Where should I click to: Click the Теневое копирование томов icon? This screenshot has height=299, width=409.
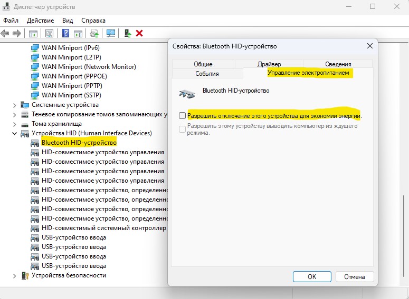tap(25, 115)
